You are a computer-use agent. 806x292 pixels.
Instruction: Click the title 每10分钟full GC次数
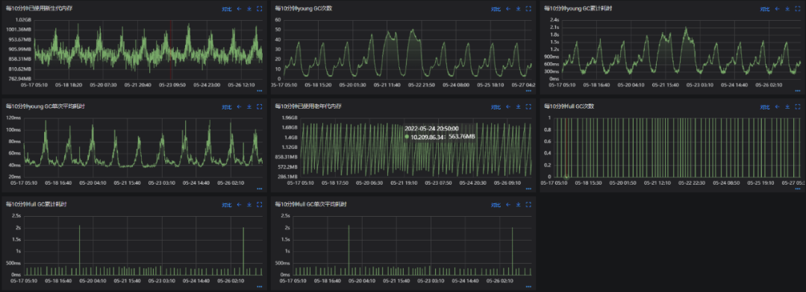pyautogui.click(x=569, y=107)
